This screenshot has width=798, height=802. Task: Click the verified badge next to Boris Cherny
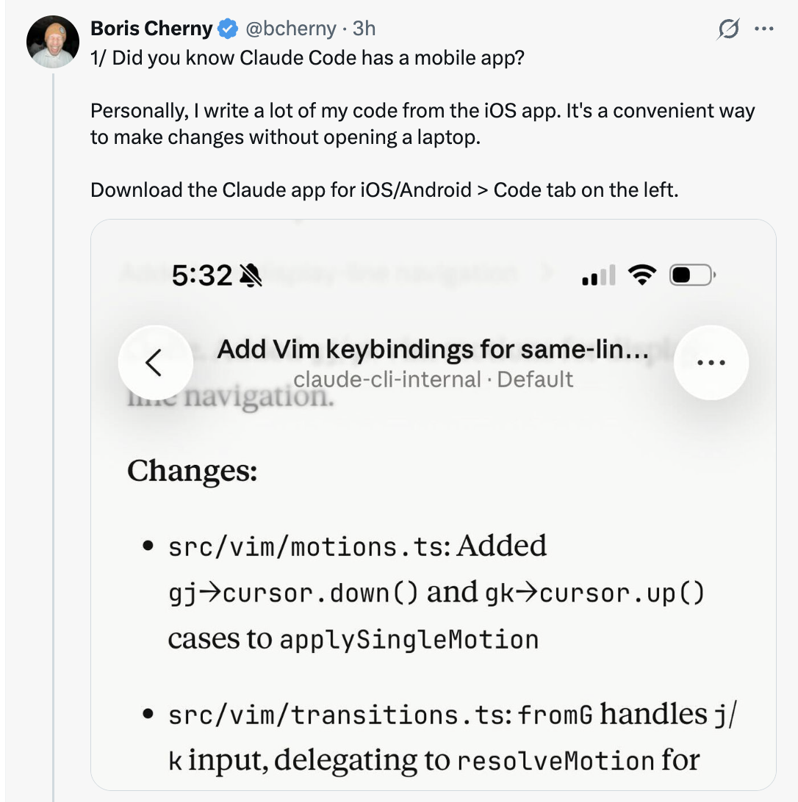pos(228,29)
